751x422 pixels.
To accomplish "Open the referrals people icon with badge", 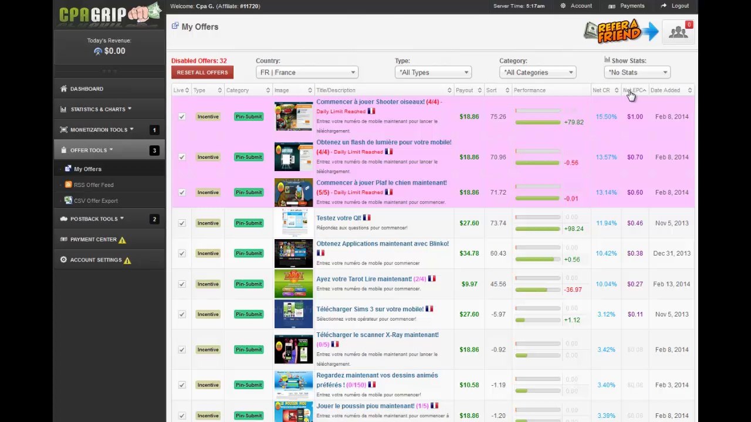I will 678,32.
